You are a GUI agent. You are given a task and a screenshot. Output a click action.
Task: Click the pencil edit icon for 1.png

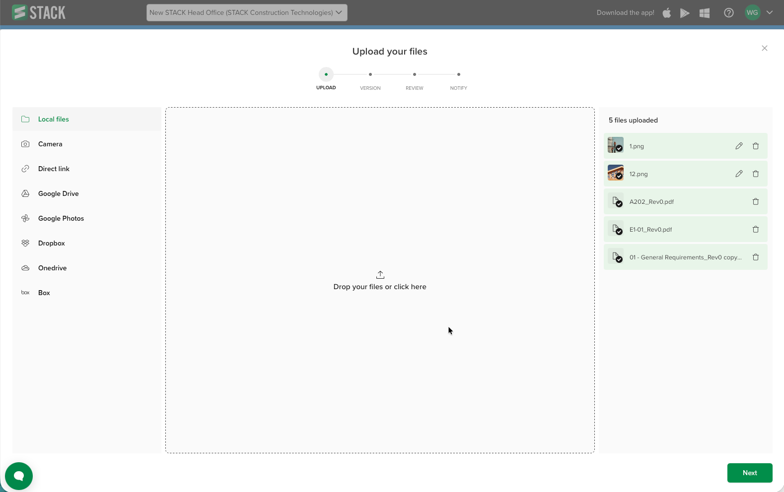739,146
